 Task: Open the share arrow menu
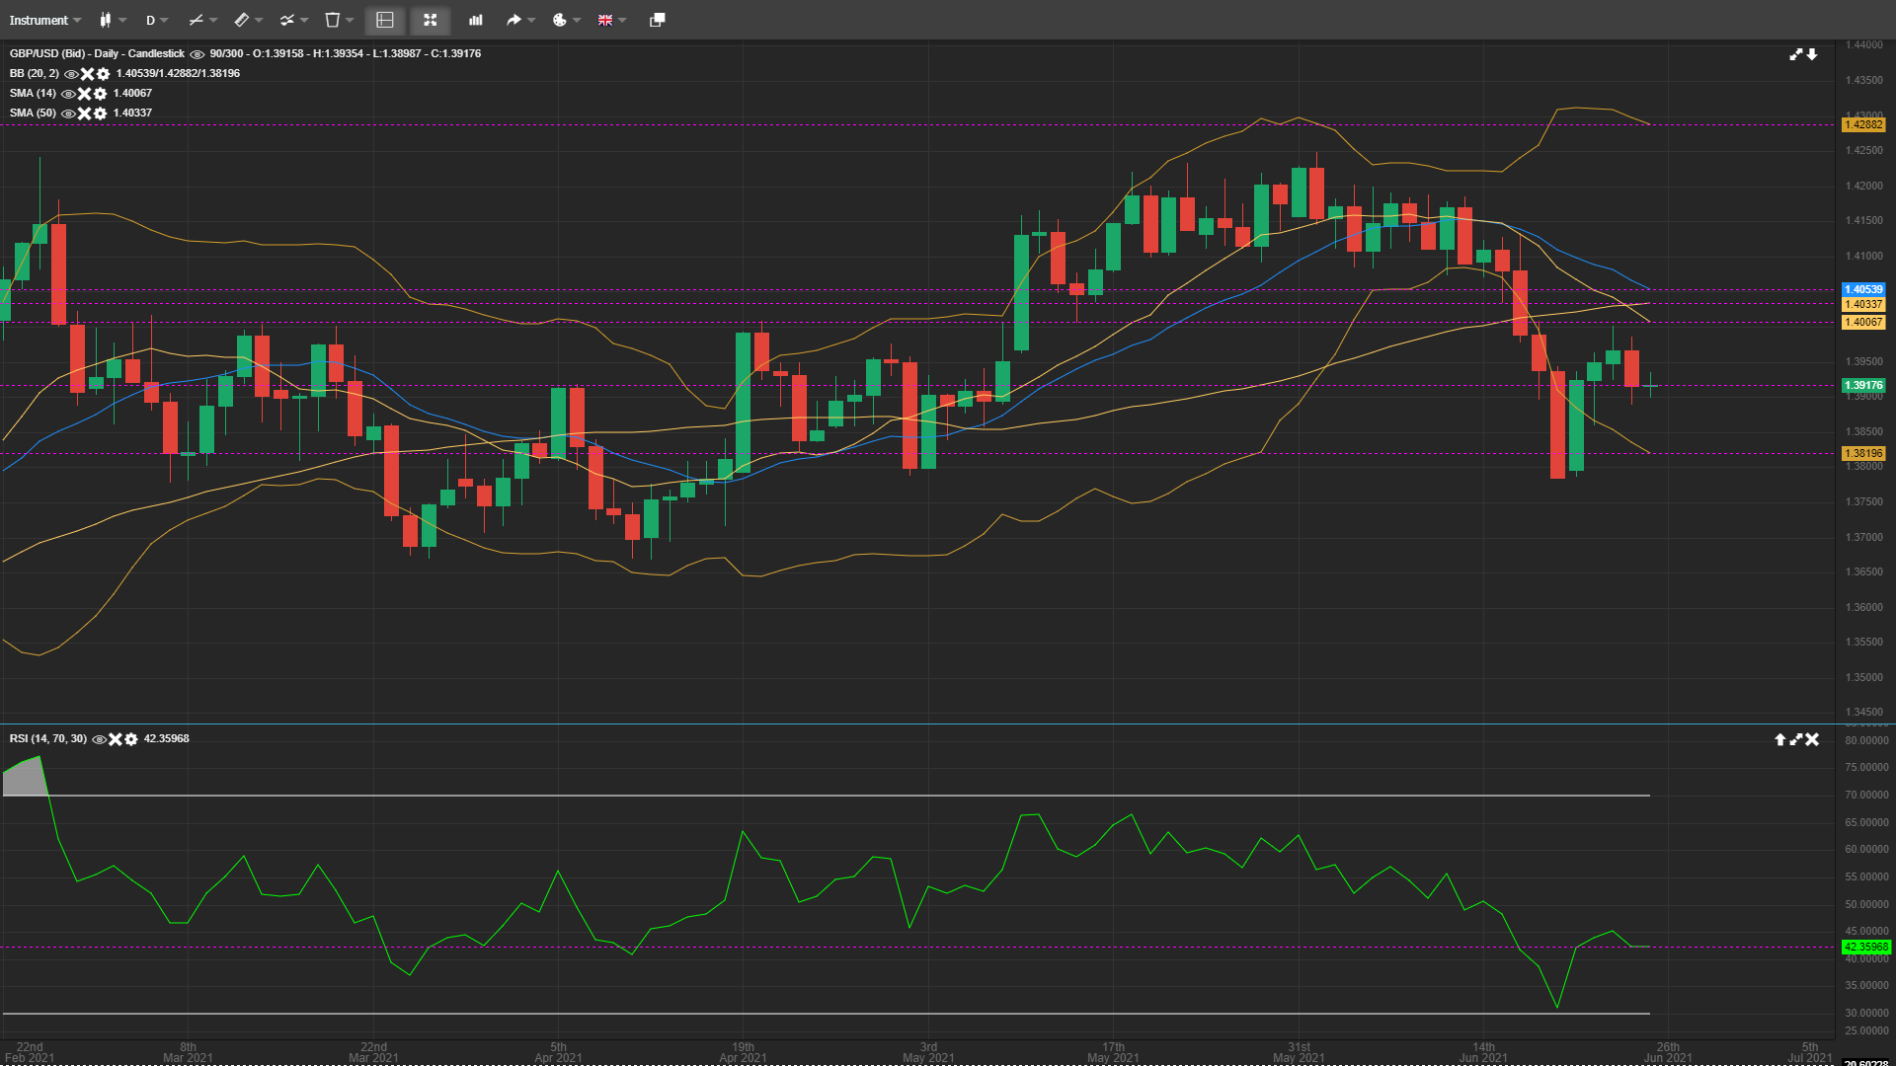pyautogui.click(x=520, y=20)
